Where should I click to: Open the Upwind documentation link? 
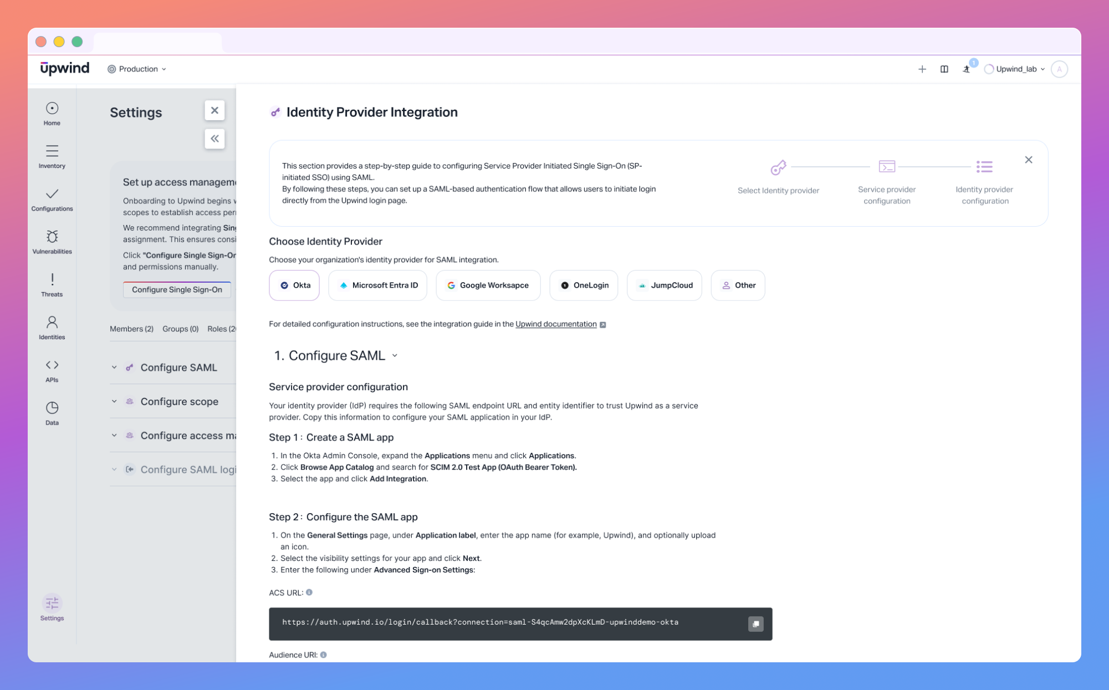coord(555,324)
